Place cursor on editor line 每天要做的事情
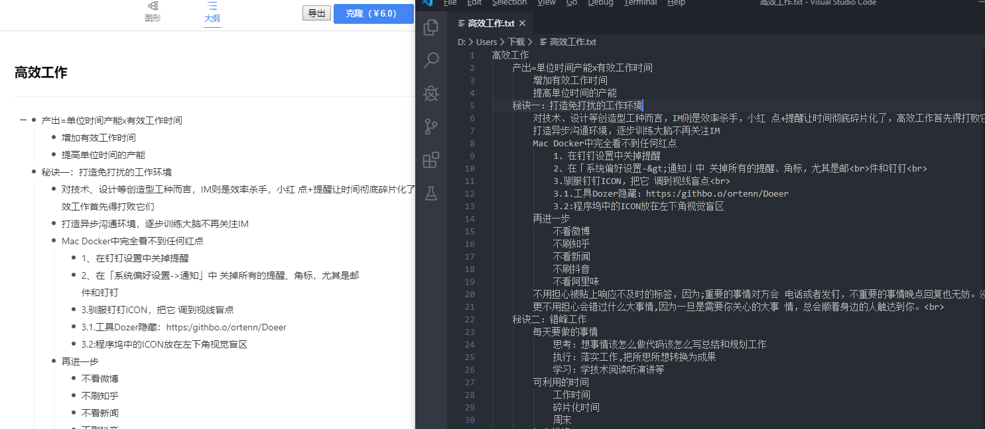This screenshot has height=429, width=985. [x=565, y=332]
